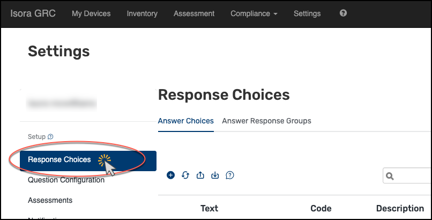Click the refresh icon in the toolbar

pyautogui.click(x=185, y=175)
